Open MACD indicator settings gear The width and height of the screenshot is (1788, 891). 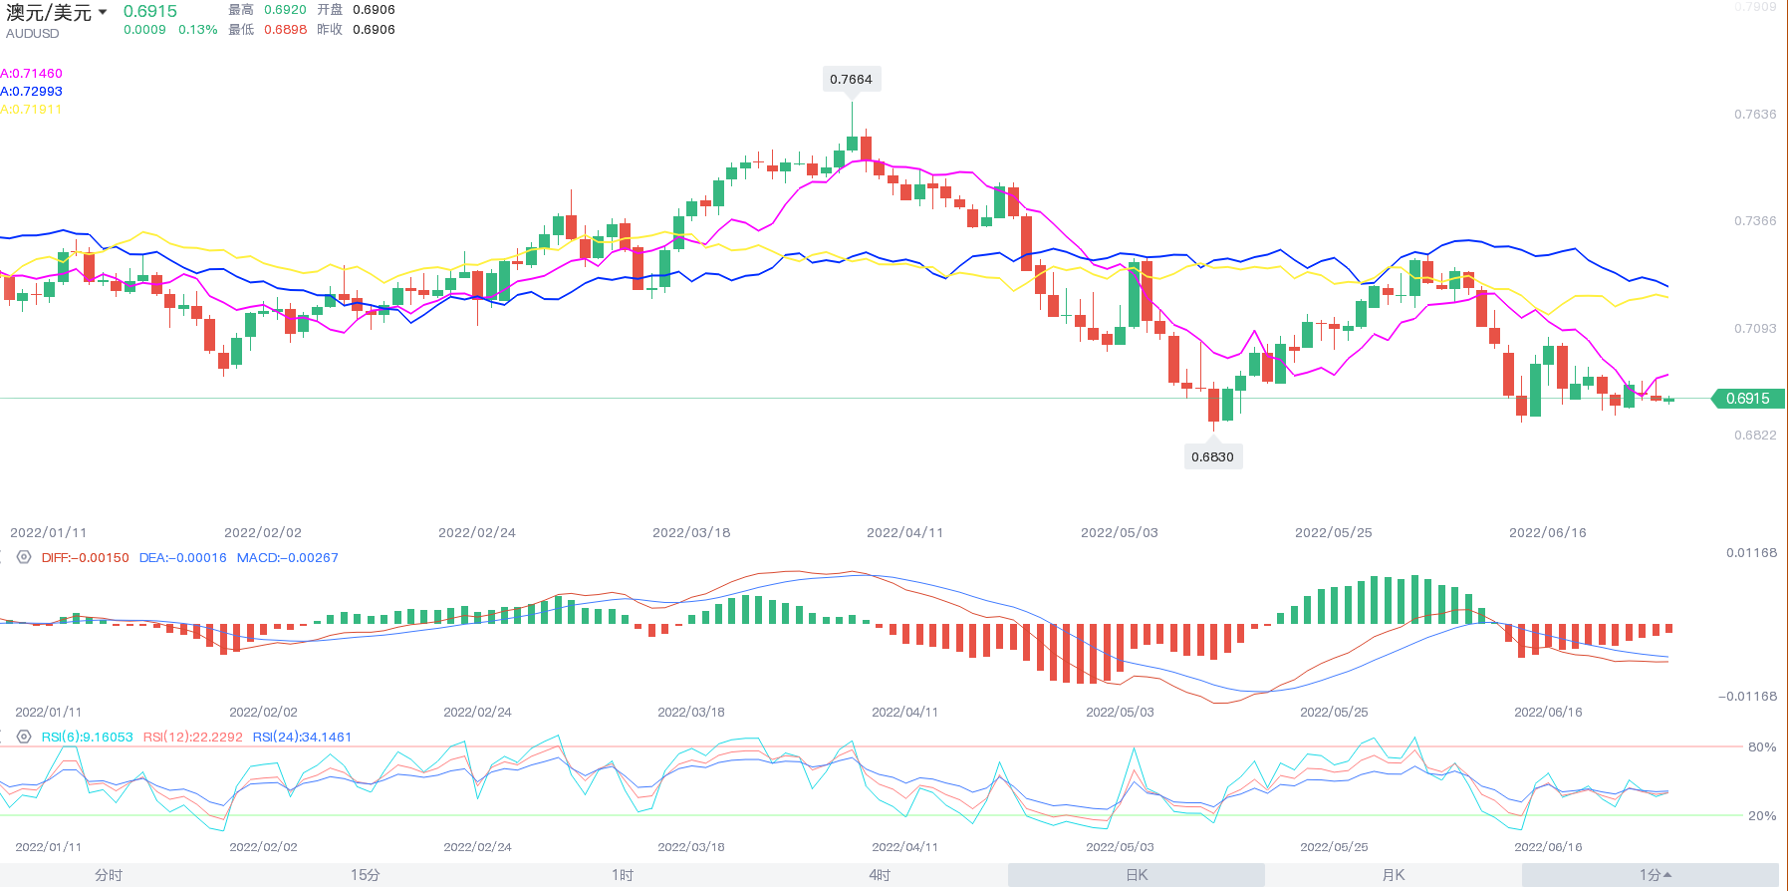(24, 557)
